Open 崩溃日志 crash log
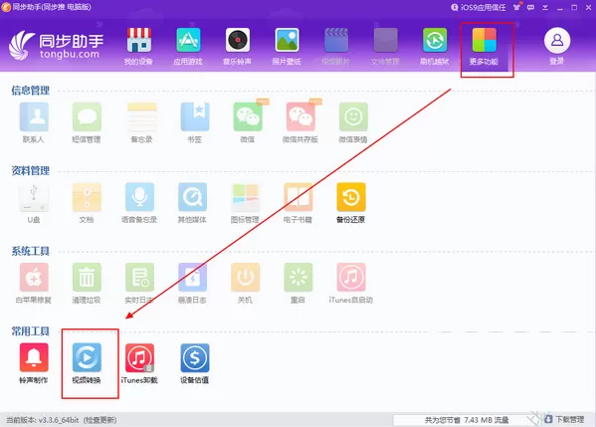The width and height of the screenshot is (596, 427). 192,284
